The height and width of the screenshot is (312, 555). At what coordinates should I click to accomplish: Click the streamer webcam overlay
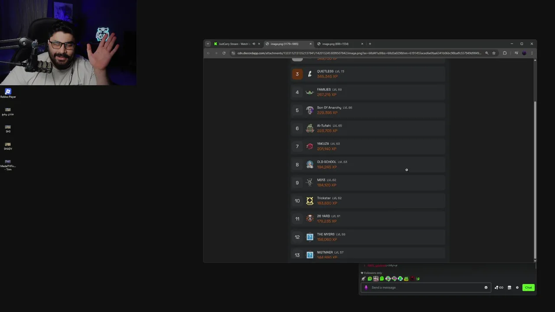[68, 42]
